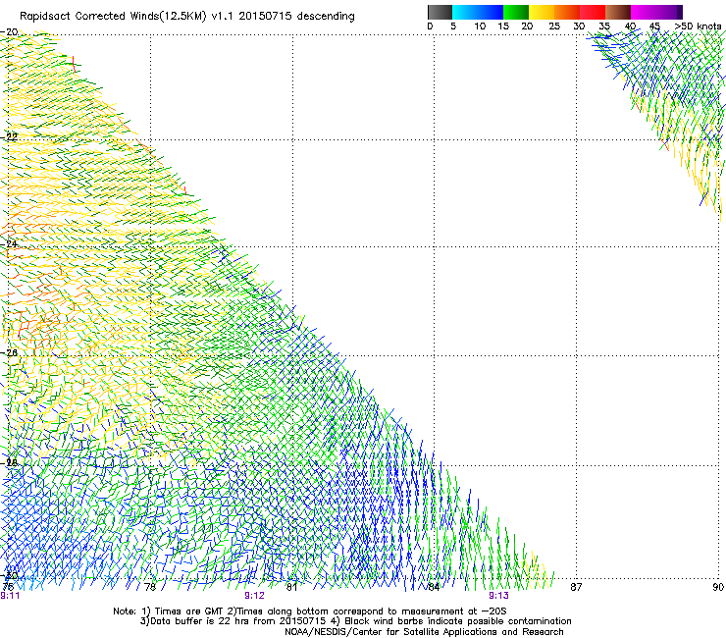Image resolution: width=726 pixels, height=638 pixels.
Task: Click the magenta-purple 40-50 knots legend segment
Action: [x=656, y=12]
